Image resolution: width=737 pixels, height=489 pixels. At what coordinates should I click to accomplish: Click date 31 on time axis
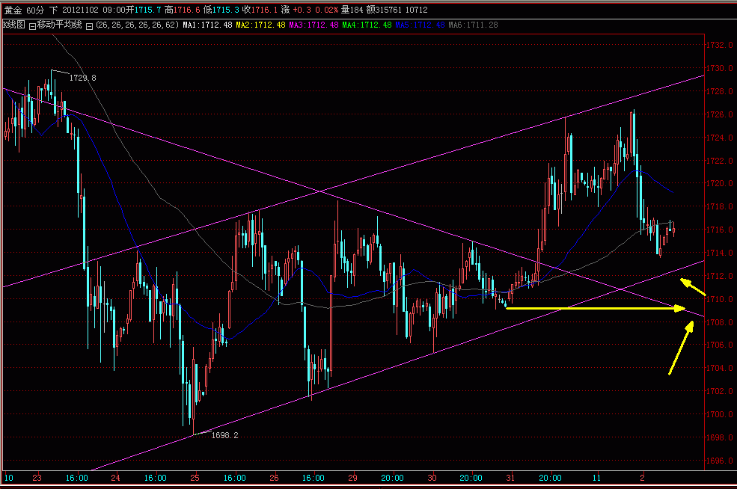tap(510, 479)
